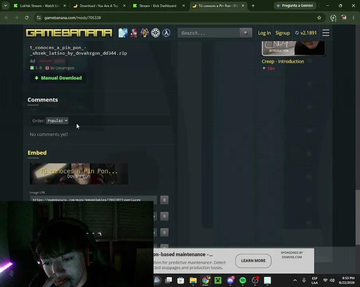Click the zip file name text
360x287 pixels.
point(78,51)
